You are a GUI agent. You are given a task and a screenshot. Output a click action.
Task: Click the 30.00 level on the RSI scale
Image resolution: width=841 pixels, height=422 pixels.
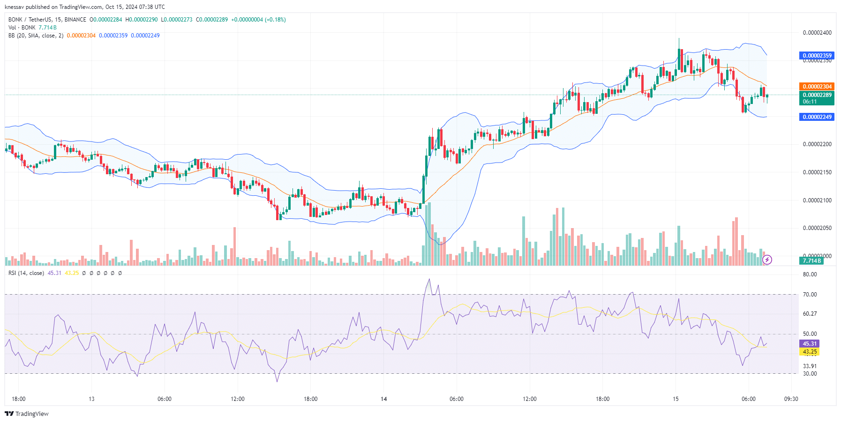(x=810, y=374)
